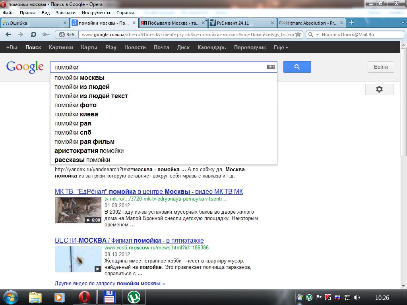Viewport: 407px width, 305px height.
Task: Click the browser Back arrow
Action: (x=8, y=34)
